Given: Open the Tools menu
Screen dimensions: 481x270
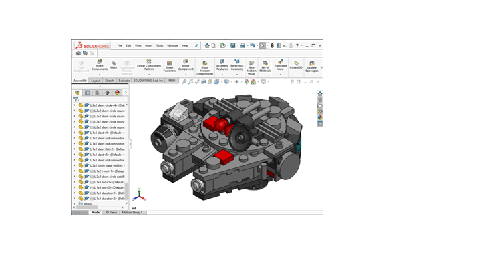Looking at the screenshot, I should coord(160,45).
